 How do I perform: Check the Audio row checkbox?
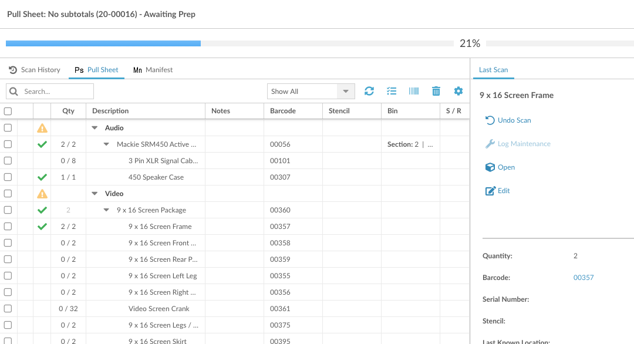tap(8, 128)
